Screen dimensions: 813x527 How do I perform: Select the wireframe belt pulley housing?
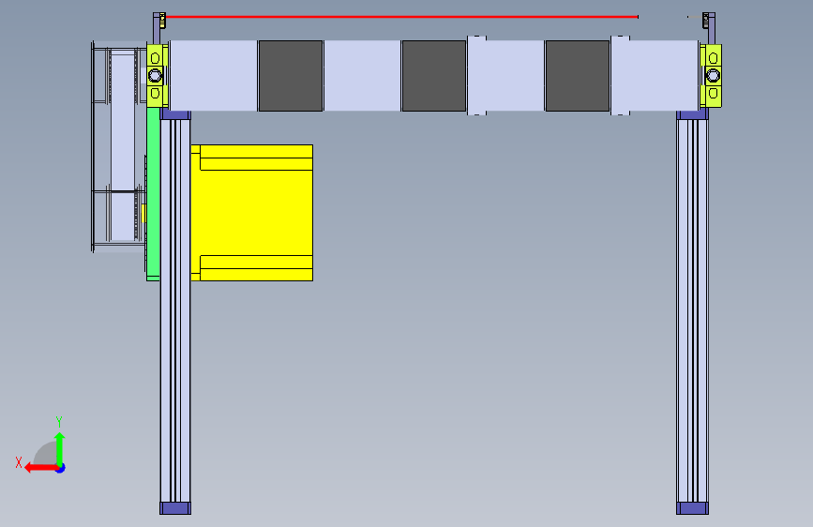pos(119,147)
